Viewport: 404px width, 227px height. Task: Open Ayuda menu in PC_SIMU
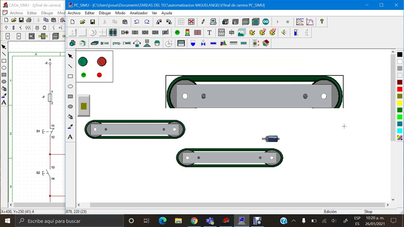tap(167, 13)
